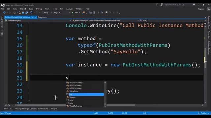
Task: Open the Tools menu
Action: pos(54,9)
